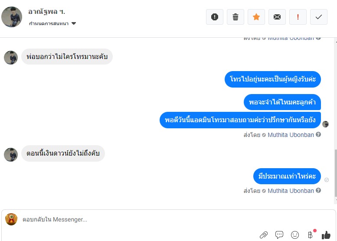Click the page avatar beside reply box

point(11,219)
